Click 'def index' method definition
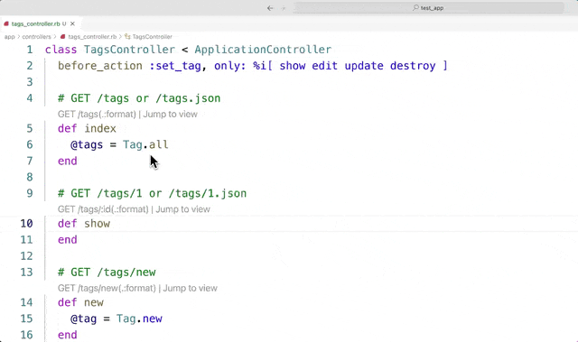The image size is (578, 342). (x=87, y=128)
